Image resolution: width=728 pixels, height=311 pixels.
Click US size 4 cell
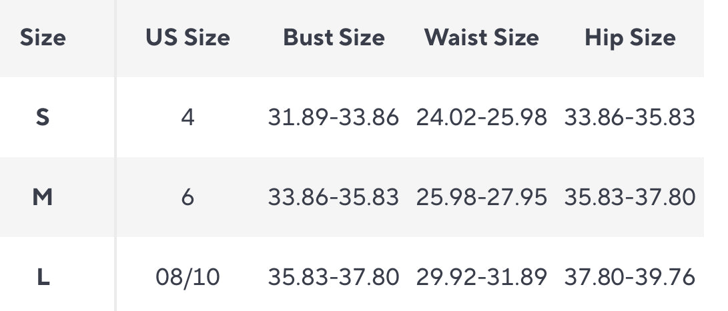[x=188, y=117]
